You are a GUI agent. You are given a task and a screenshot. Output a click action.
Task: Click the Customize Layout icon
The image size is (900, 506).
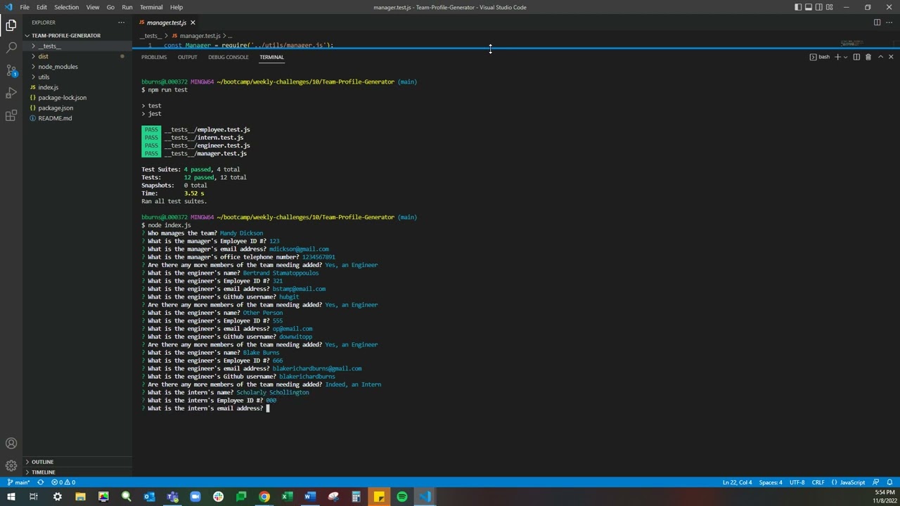[830, 7]
